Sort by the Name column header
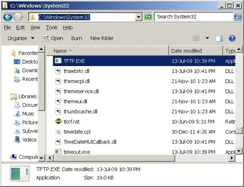This screenshot has height=187, width=244. tap(108, 51)
